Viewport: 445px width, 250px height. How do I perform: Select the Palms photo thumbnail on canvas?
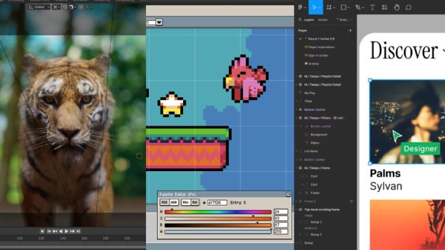pyautogui.click(x=407, y=122)
